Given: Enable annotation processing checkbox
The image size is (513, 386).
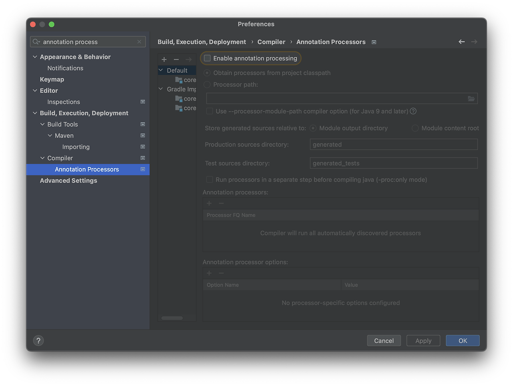Looking at the screenshot, I should 207,58.
